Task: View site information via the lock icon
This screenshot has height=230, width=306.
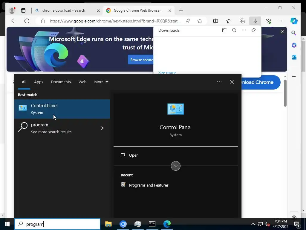Action: coord(43,21)
